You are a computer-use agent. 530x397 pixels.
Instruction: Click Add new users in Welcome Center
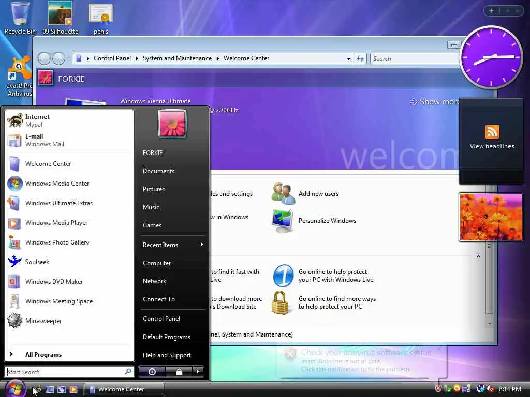pos(305,194)
